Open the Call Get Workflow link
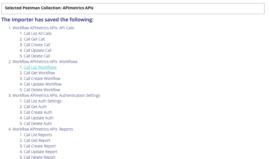The height and width of the screenshot is (159, 269). coord(39,73)
